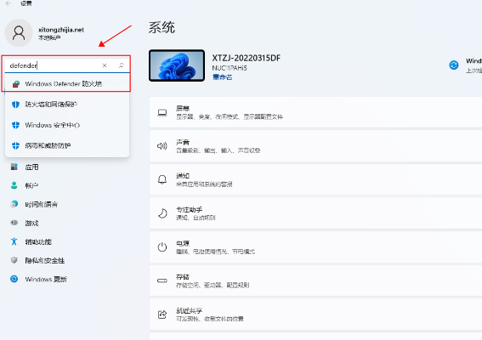Click the Windows Defender firewall brick icon
The width and height of the screenshot is (482, 340).
tap(15, 84)
